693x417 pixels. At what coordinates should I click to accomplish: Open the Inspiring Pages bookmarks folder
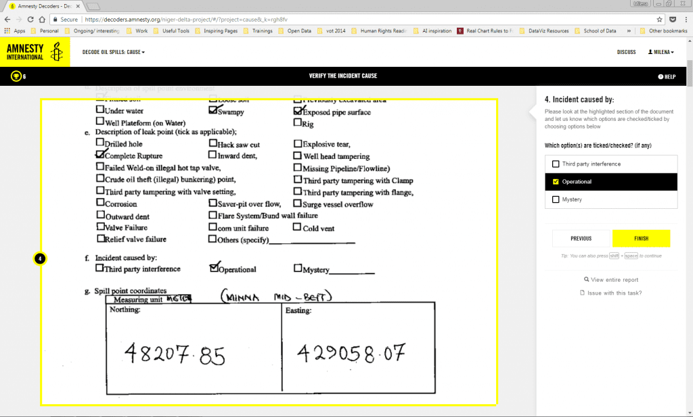[216, 31]
